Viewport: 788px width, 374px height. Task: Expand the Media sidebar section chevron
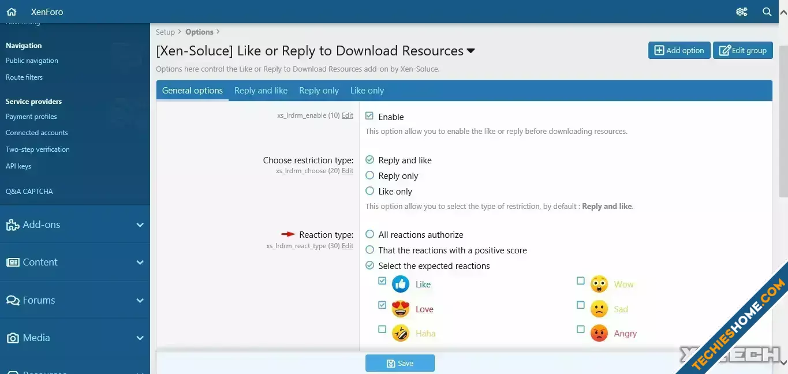coord(140,338)
